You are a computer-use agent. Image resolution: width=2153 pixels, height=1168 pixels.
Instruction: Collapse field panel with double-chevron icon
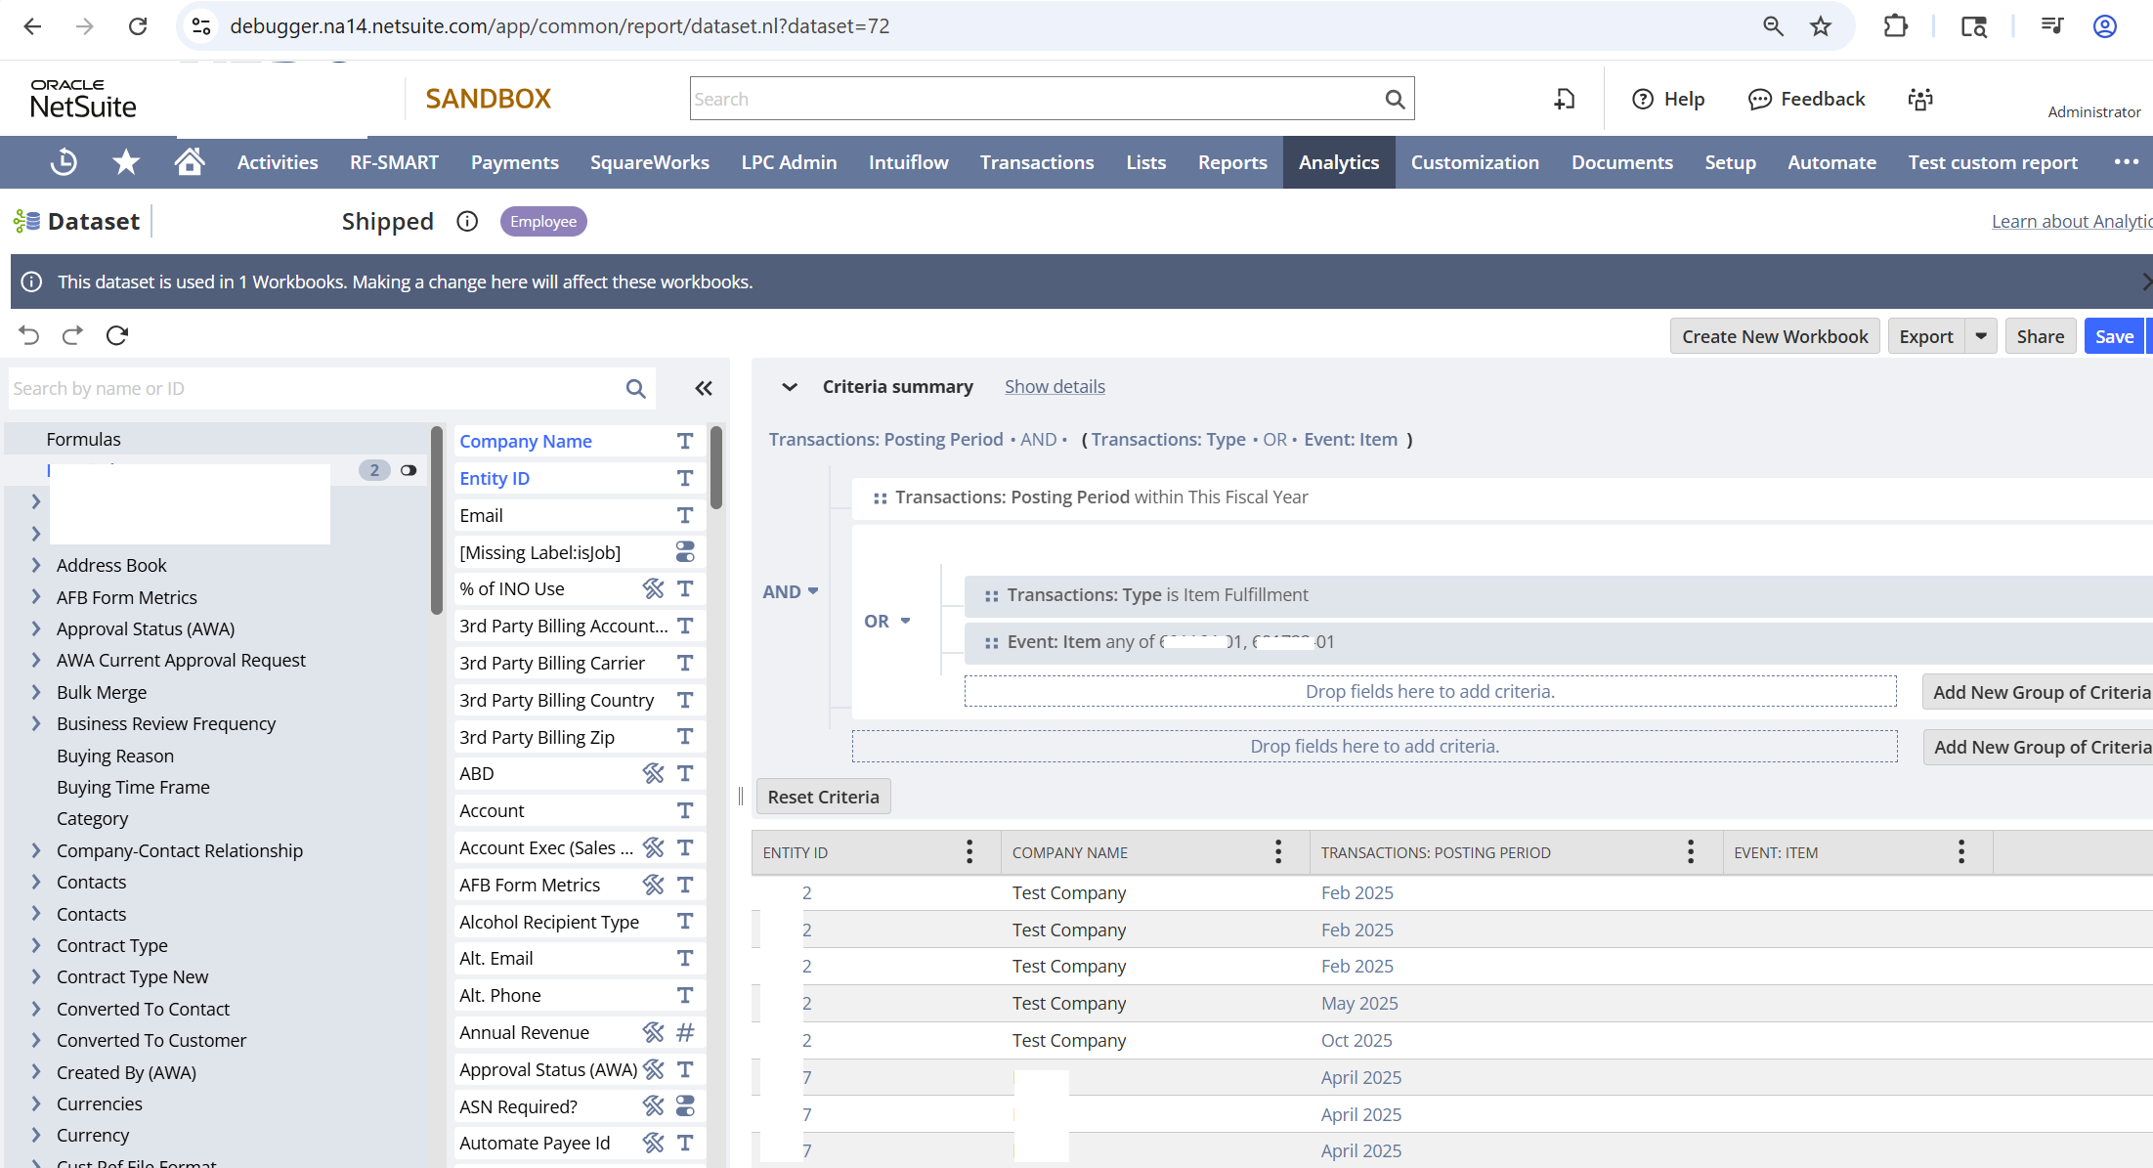pos(704,388)
